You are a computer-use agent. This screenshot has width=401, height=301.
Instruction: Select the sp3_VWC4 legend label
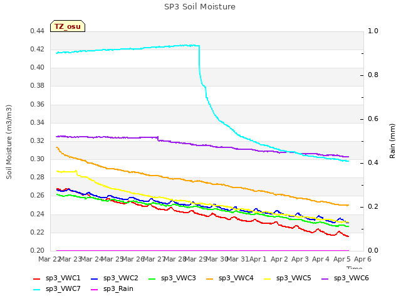click(x=236, y=278)
